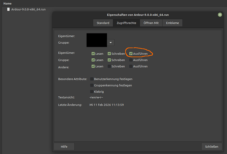The height and width of the screenshot is (154, 227).
Task: Toggle Lesen checkbox for Gruppe
Action: tap(93, 60)
